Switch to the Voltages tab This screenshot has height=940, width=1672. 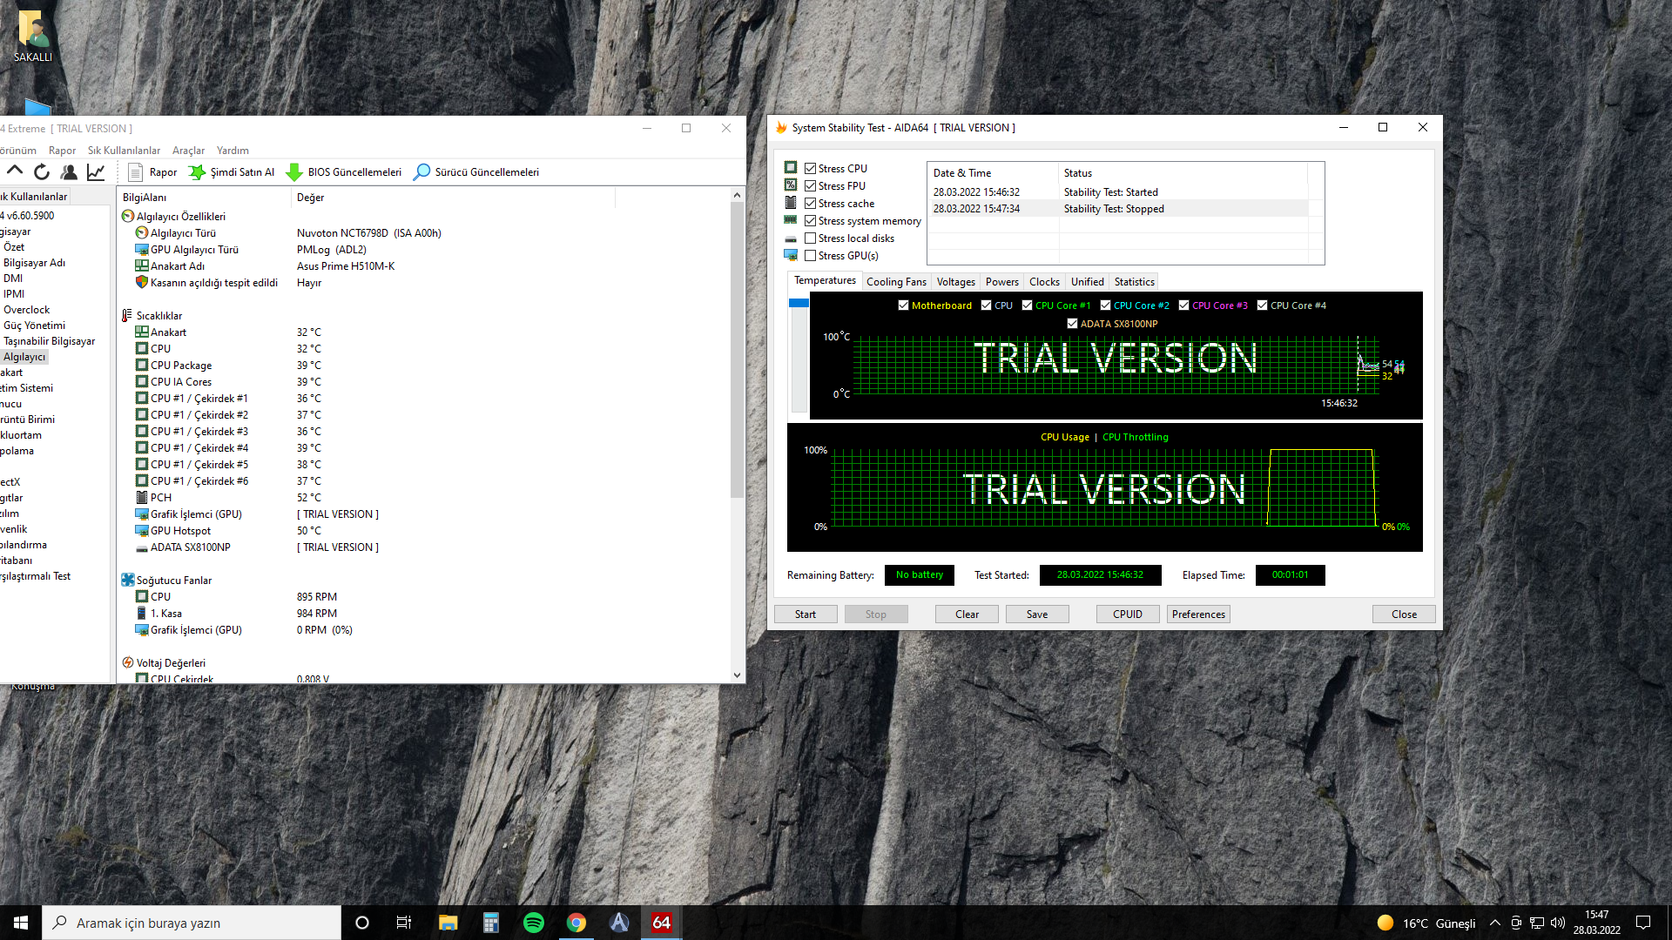point(955,282)
